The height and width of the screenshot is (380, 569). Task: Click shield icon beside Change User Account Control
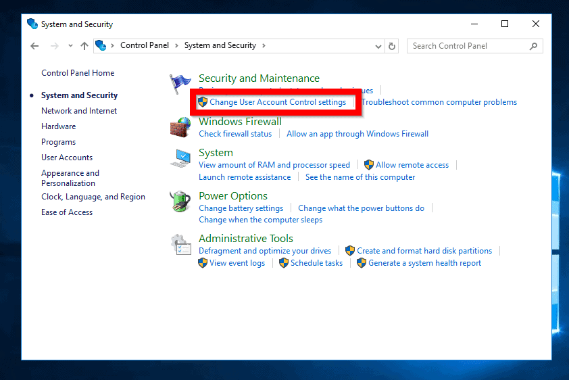tap(203, 102)
